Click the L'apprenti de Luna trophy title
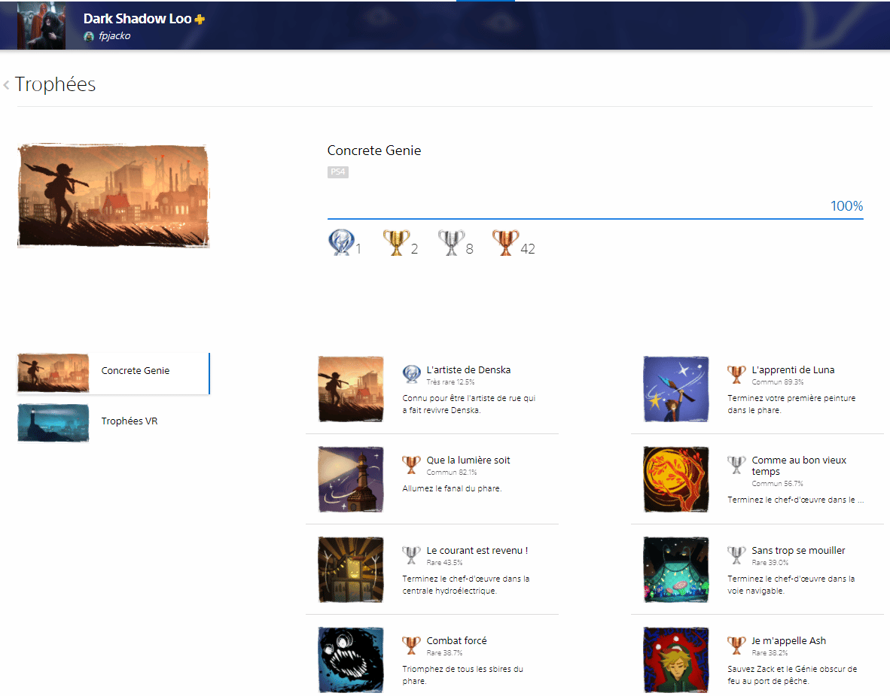Image resolution: width=890 pixels, height=696 pixels. coord(793,370)
